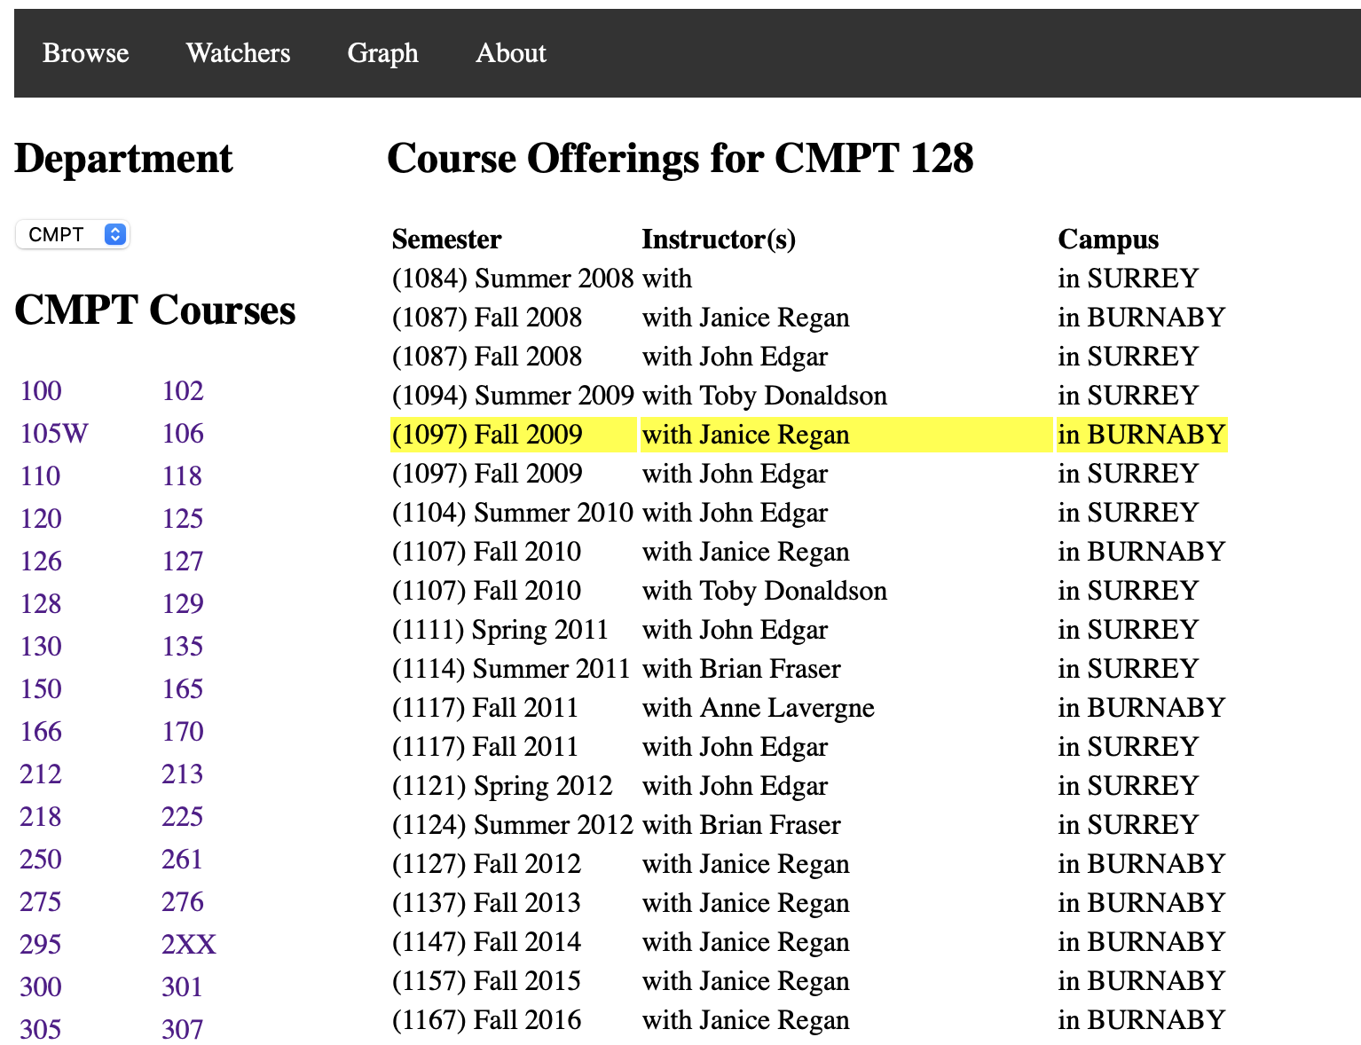Image resolution: width=1361 pixels, height=1045 pixels.
Task: Open the About page link
Action: (x=511, y=53)
